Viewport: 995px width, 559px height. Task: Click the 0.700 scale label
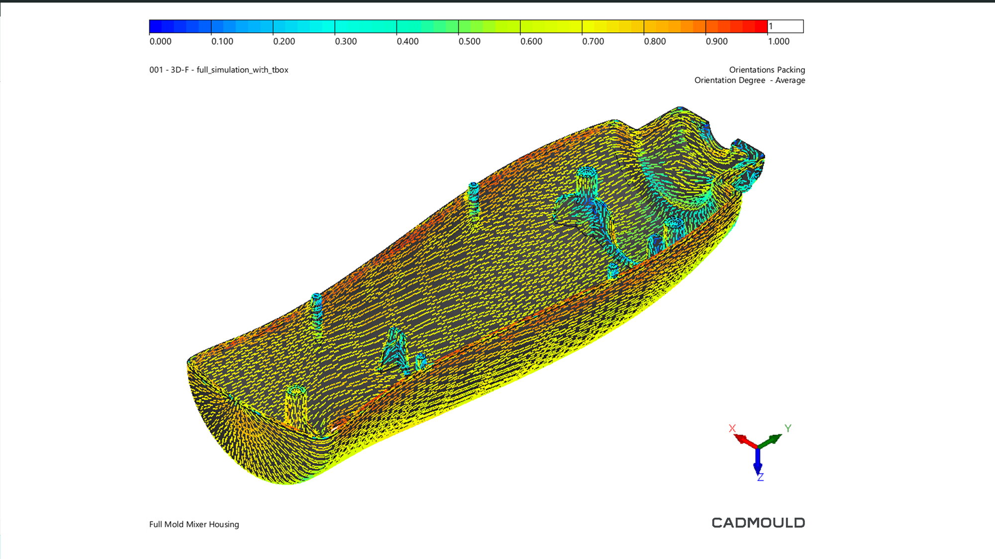[593, 41]
